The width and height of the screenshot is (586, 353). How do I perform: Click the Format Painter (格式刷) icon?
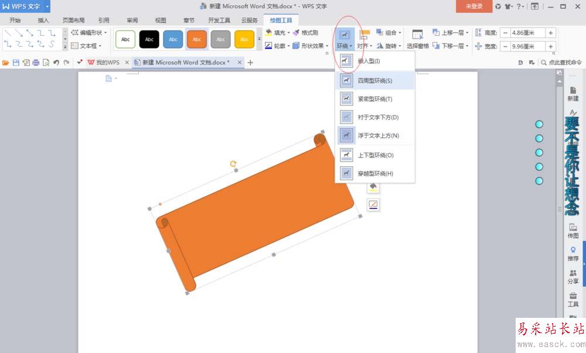[x=305, y=33]
